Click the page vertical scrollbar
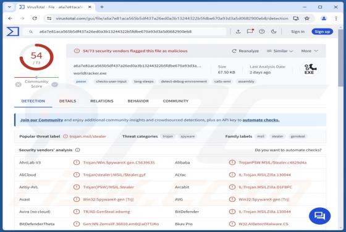346x232 pixels. click(340, 57)
